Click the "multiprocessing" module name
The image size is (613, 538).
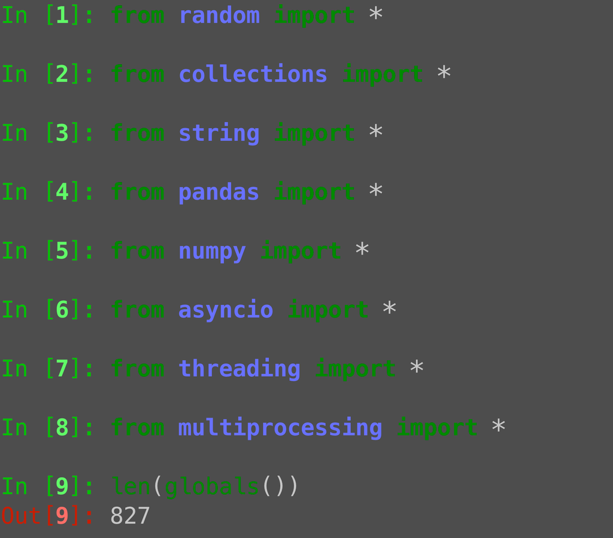coord(280,428)
